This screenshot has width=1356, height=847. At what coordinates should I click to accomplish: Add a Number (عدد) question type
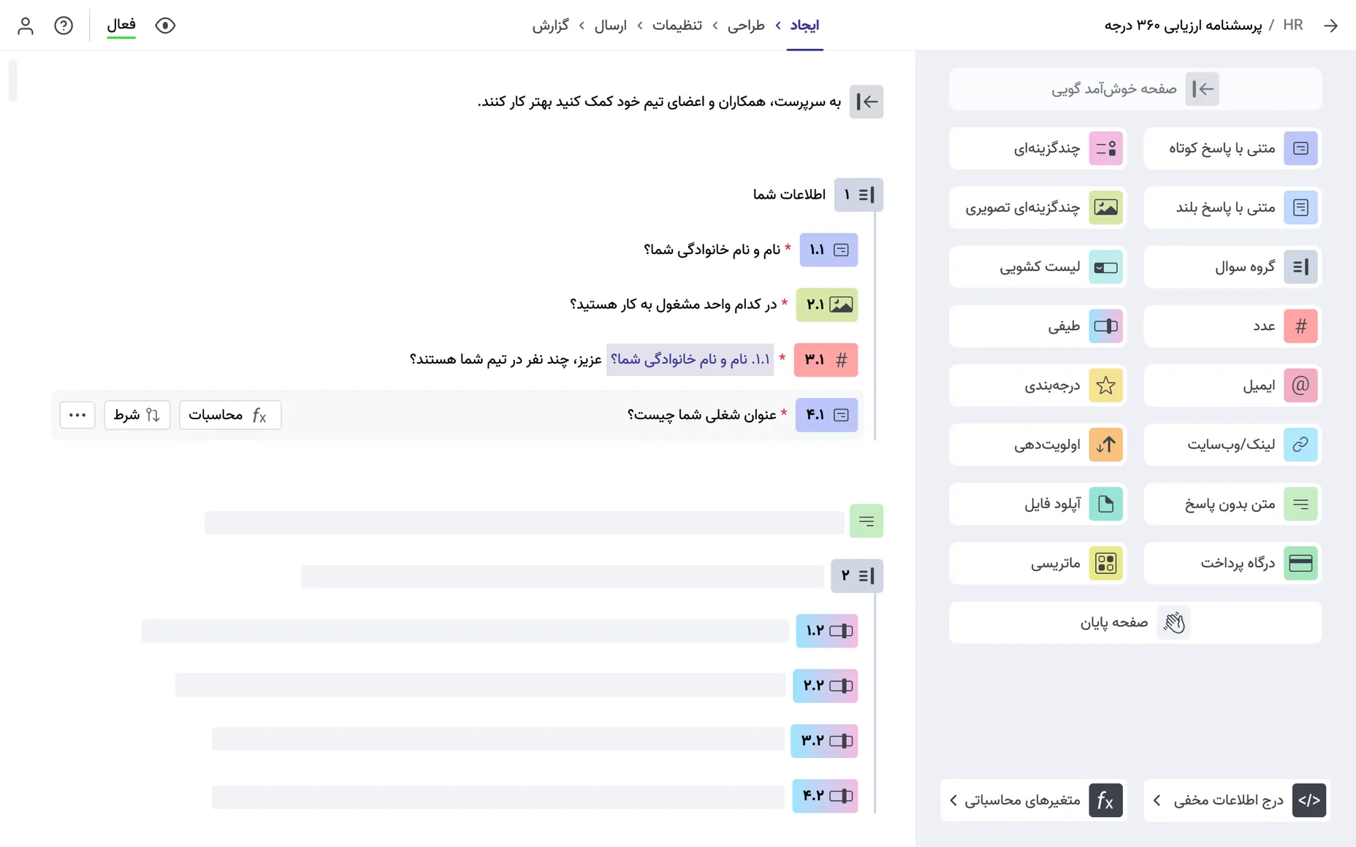click(x=1232, y=326)
